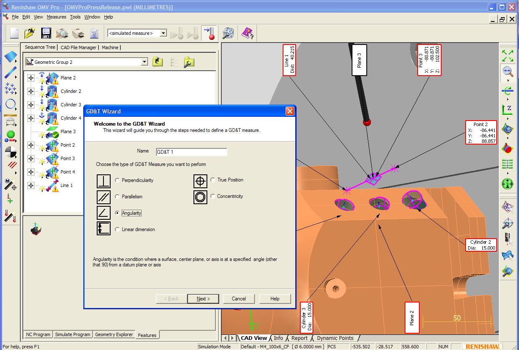Screen dimensions: 519x350
Task: Click the green Info circle icon
Action: pyautogui.click(x=508, y=184)
